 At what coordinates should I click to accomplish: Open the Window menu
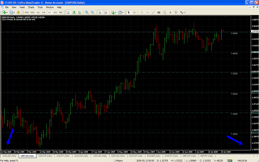point(50,7)
